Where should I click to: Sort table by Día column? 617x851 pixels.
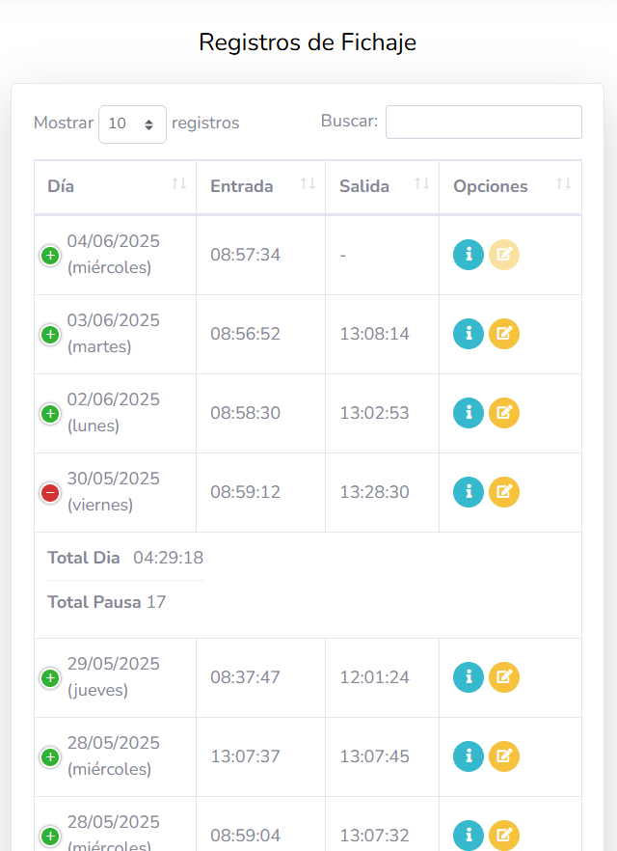(x=115, y=186)
